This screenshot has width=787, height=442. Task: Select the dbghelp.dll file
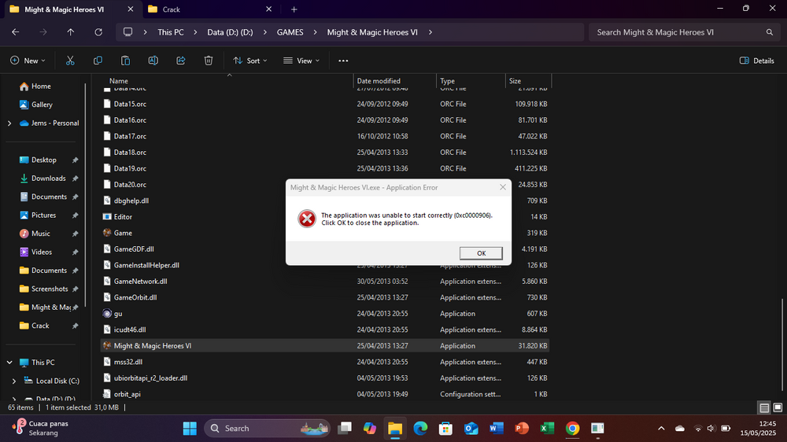coord(131,201)
